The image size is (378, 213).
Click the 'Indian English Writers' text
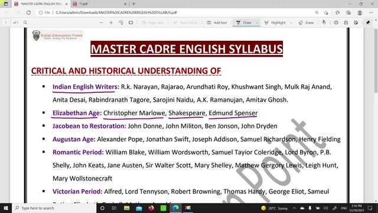(85, 87)
